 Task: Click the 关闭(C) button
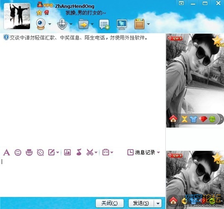[x=110, y=203]
